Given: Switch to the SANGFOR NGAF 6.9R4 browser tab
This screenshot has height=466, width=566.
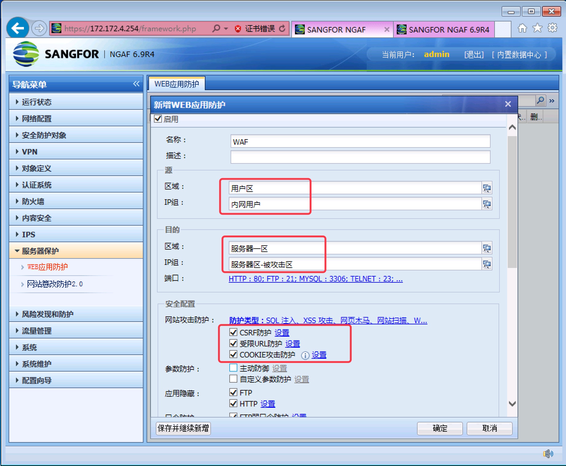Looking at the screenshot, I should [444, 29].
